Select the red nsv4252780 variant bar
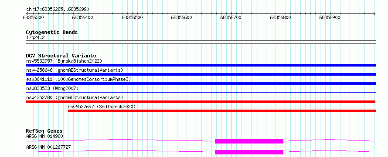The image size is (388, 157). pyautogui.click(x=201, y=102)
